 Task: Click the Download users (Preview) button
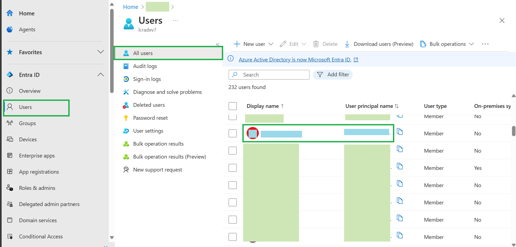coord(379,44)
